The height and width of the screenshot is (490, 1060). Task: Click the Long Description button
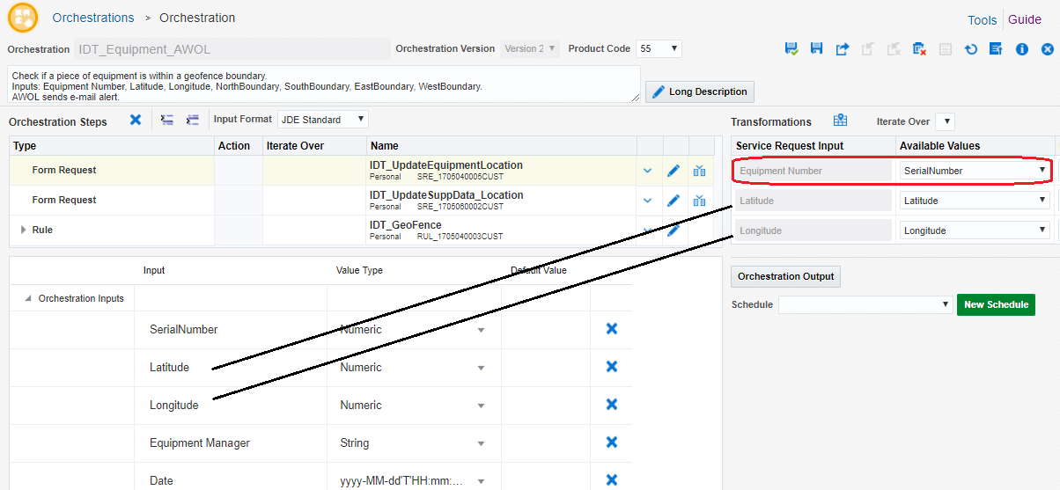pos(700,91)
